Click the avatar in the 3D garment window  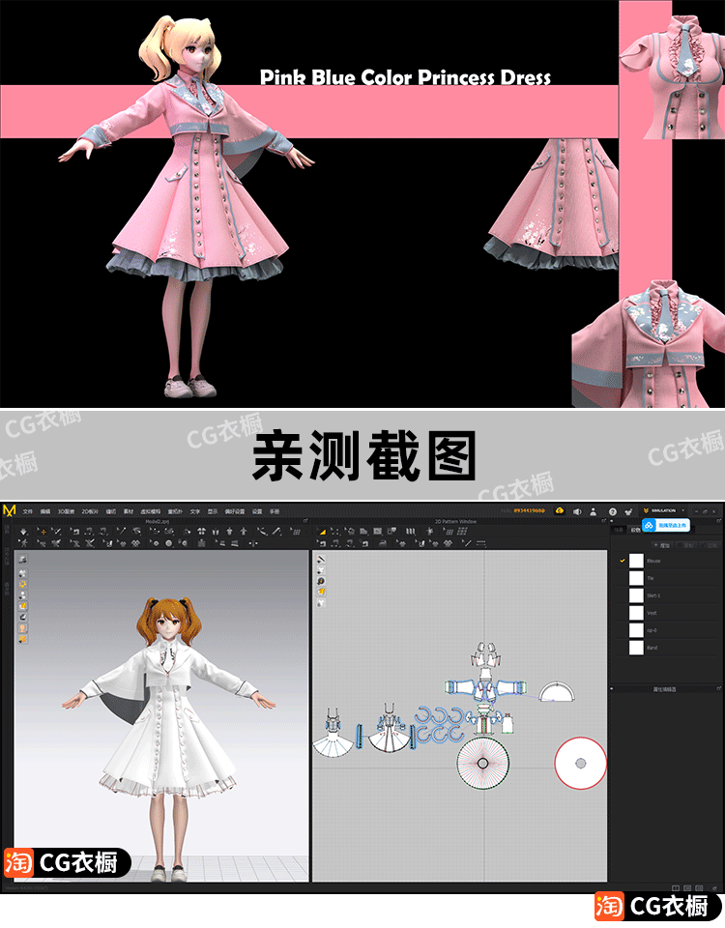click(168, 739)
